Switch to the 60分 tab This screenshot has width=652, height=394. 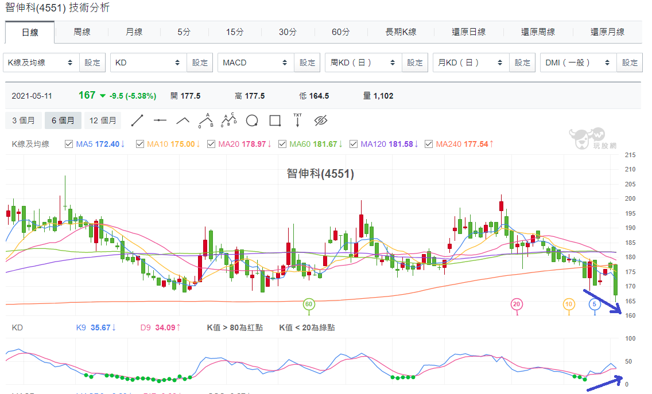340,32
